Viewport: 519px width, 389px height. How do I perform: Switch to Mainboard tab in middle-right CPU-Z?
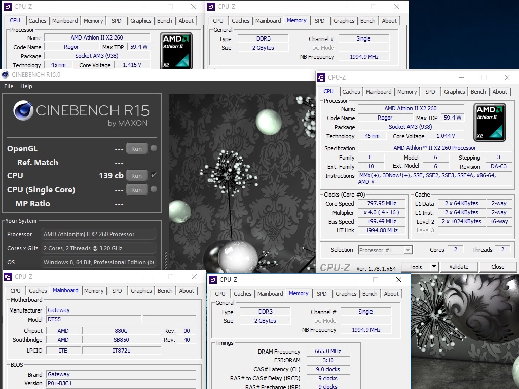(379, 92)
